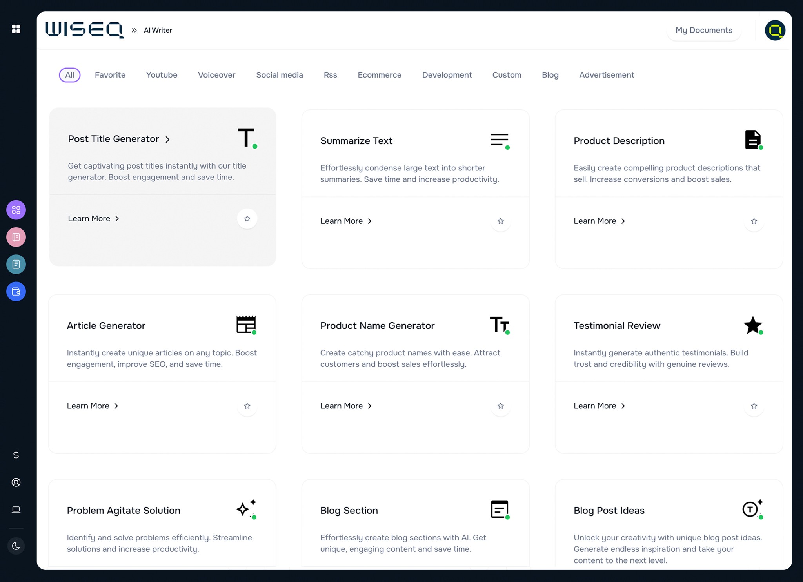This screenshot has height=582, width=803.
Task: Toggle favorite star on Testimonial Review
Action: 754,406
